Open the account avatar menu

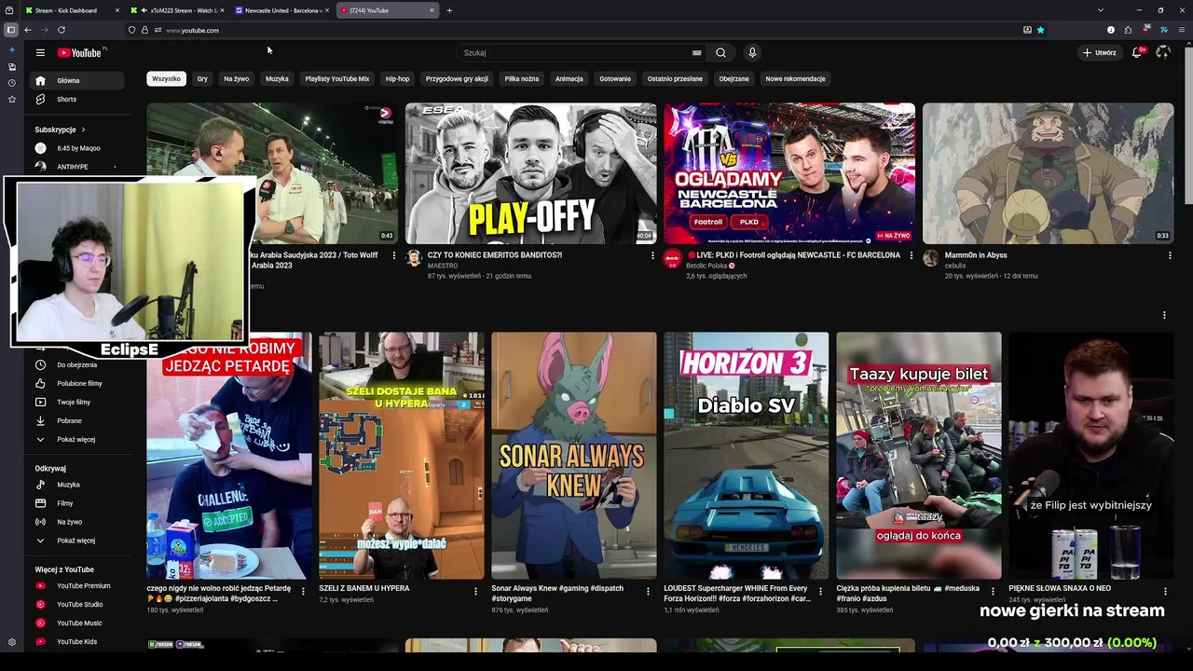point(1162,53)
